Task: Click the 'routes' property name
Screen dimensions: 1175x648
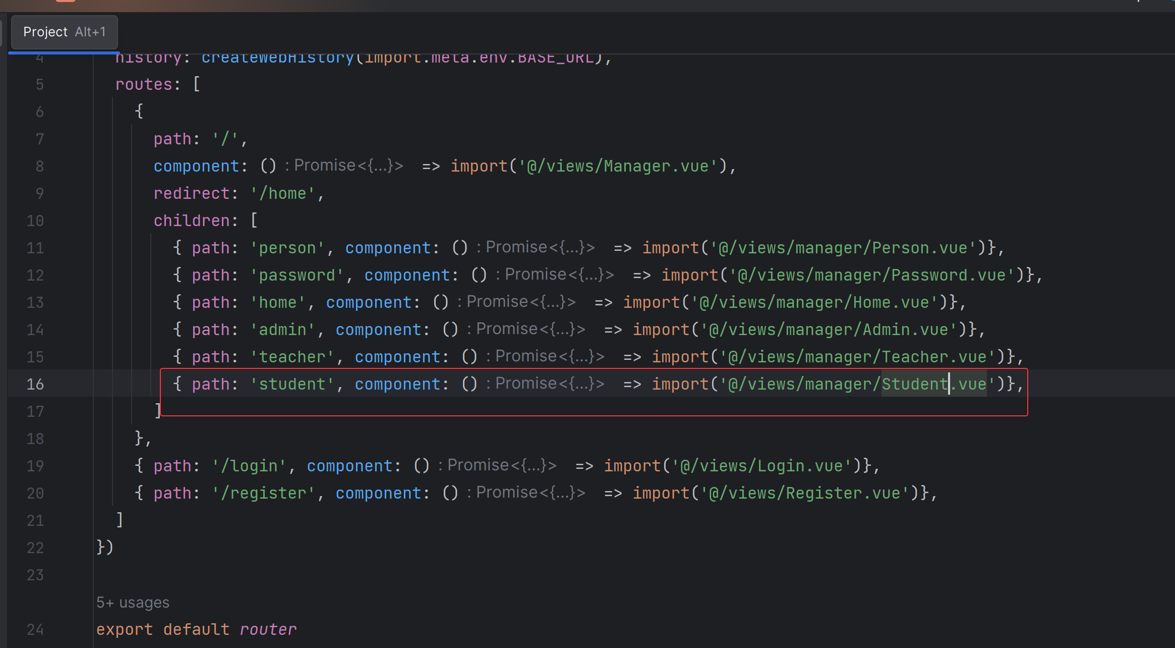Action: (x=144, y=84)
